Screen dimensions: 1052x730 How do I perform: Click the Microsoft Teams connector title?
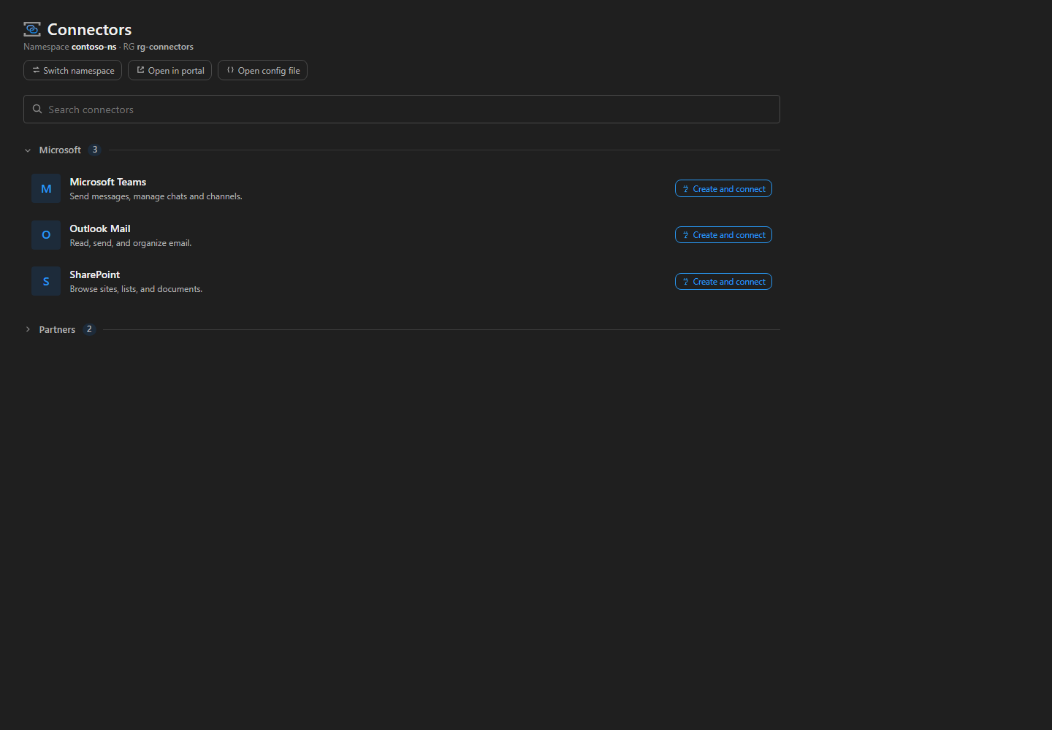point(108,182)
